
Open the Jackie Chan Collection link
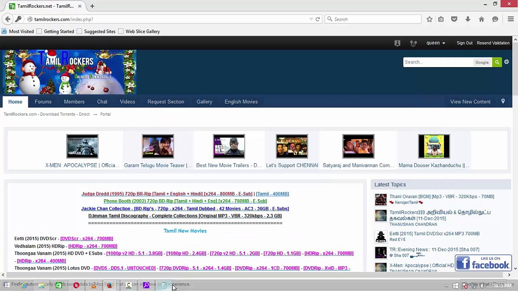tap(185, 209)
